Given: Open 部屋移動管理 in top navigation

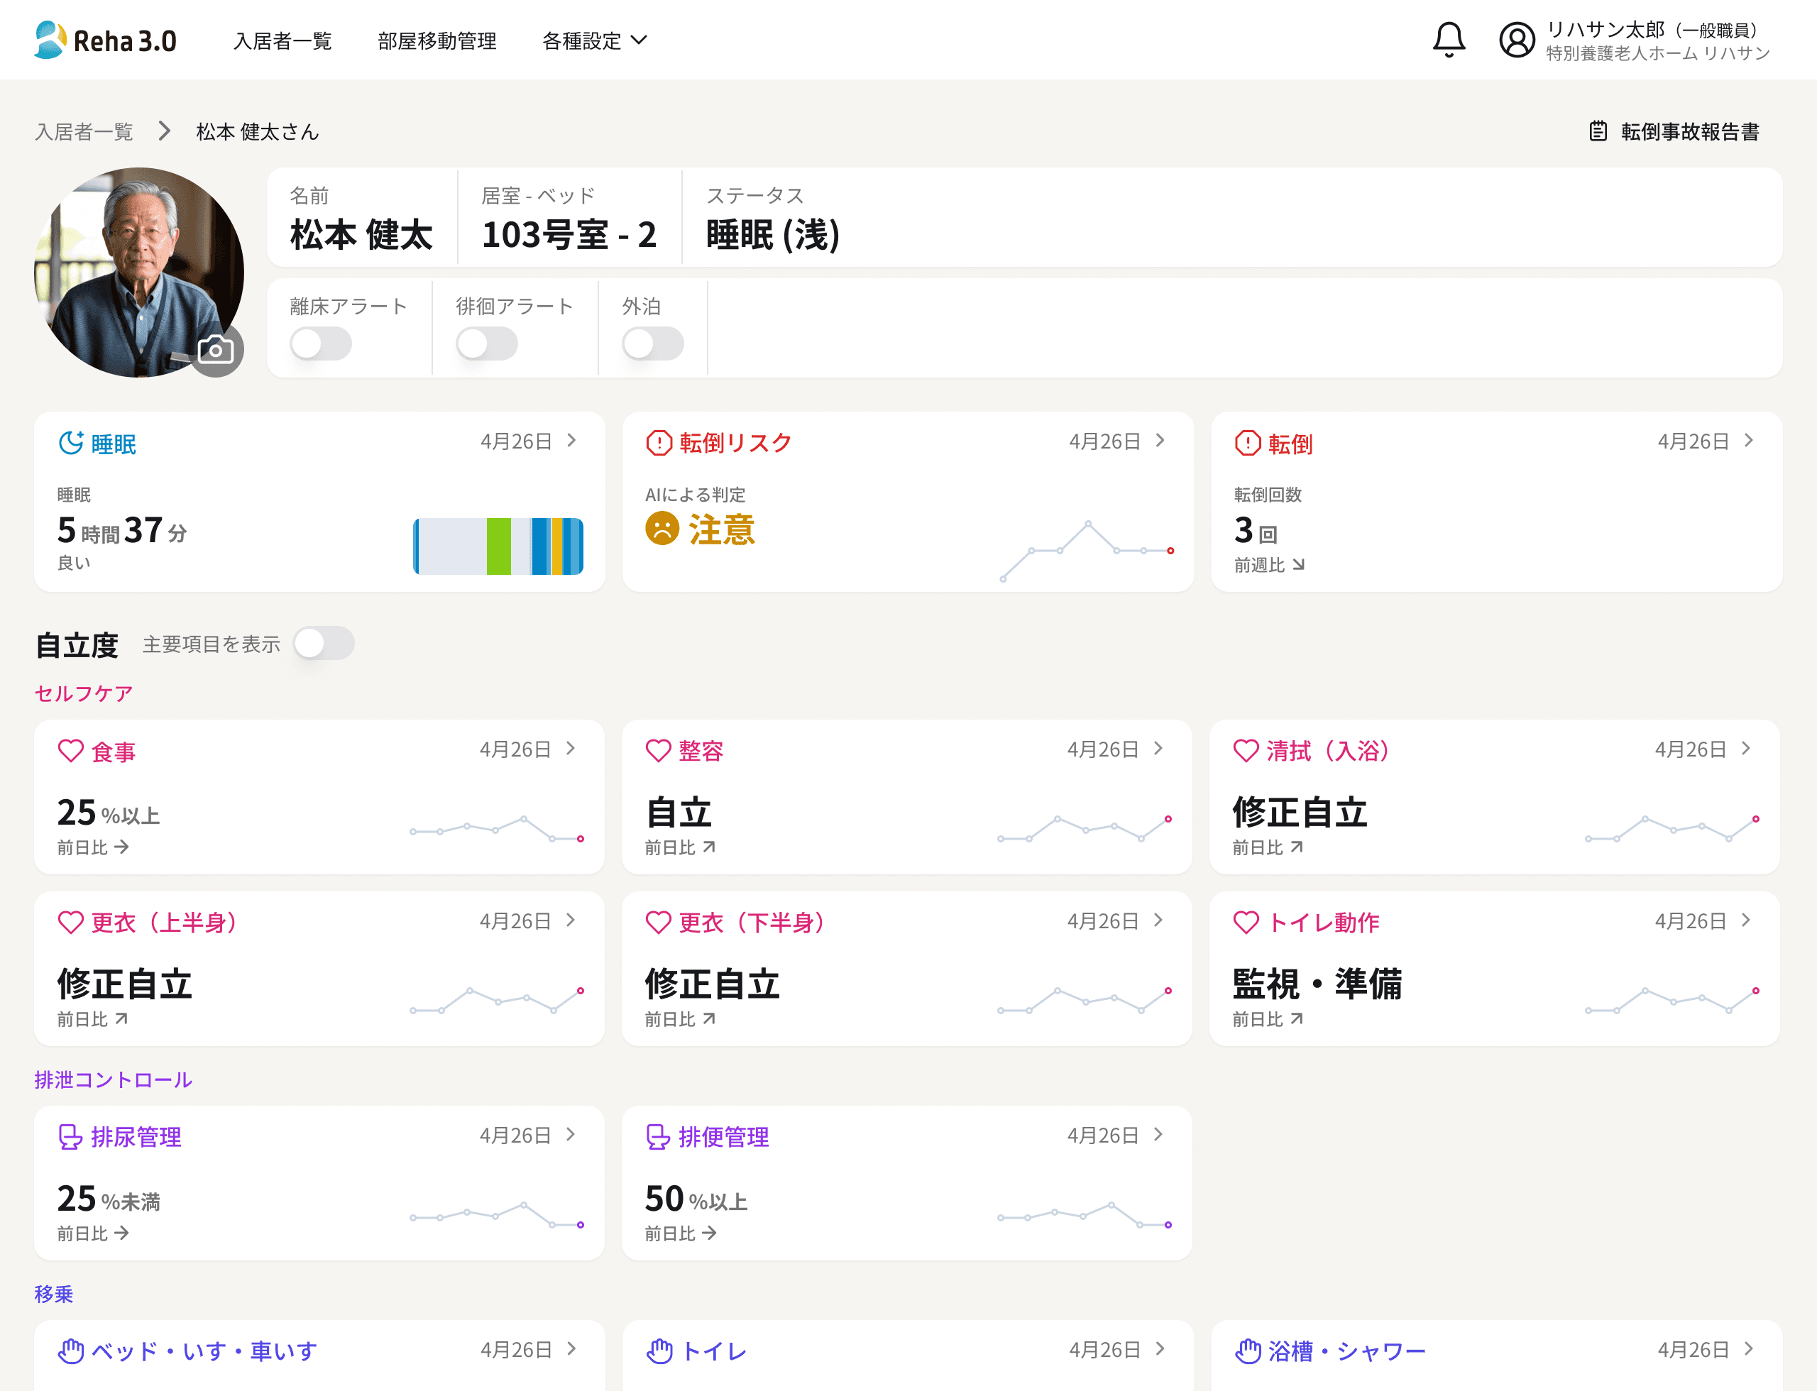Looking at the screenshot, I should point(437,40).
